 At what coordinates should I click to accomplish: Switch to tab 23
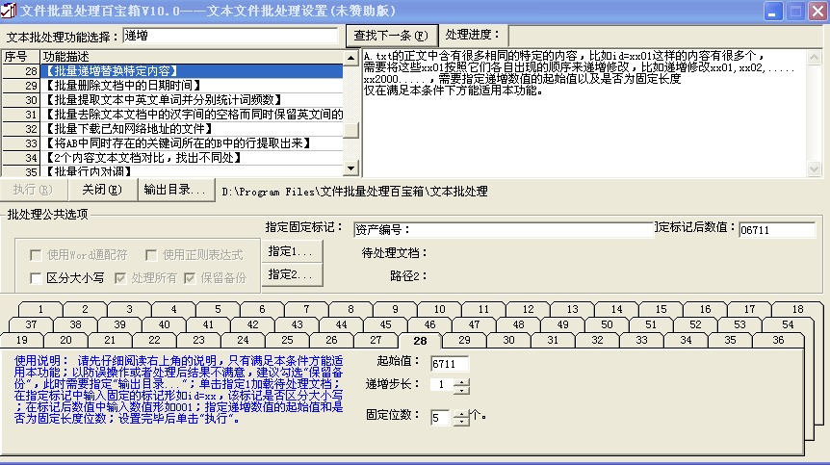click(198, 340)
